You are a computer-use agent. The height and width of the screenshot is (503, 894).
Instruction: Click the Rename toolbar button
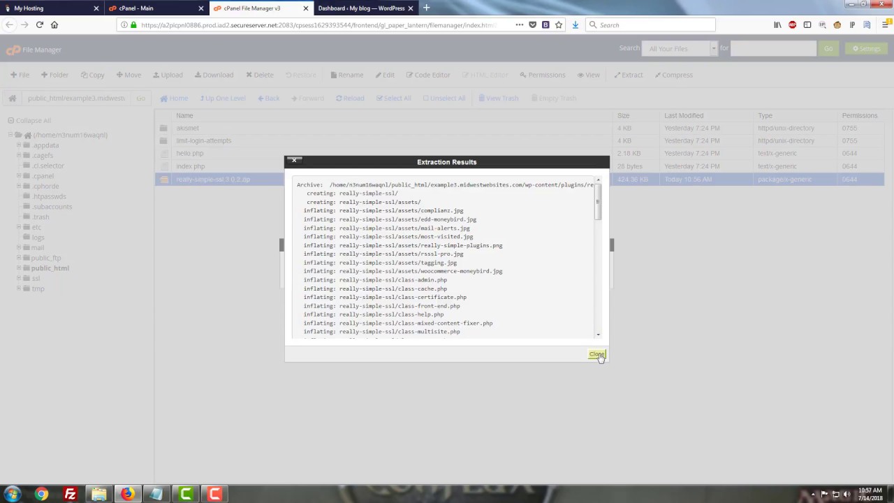[347, 75]
